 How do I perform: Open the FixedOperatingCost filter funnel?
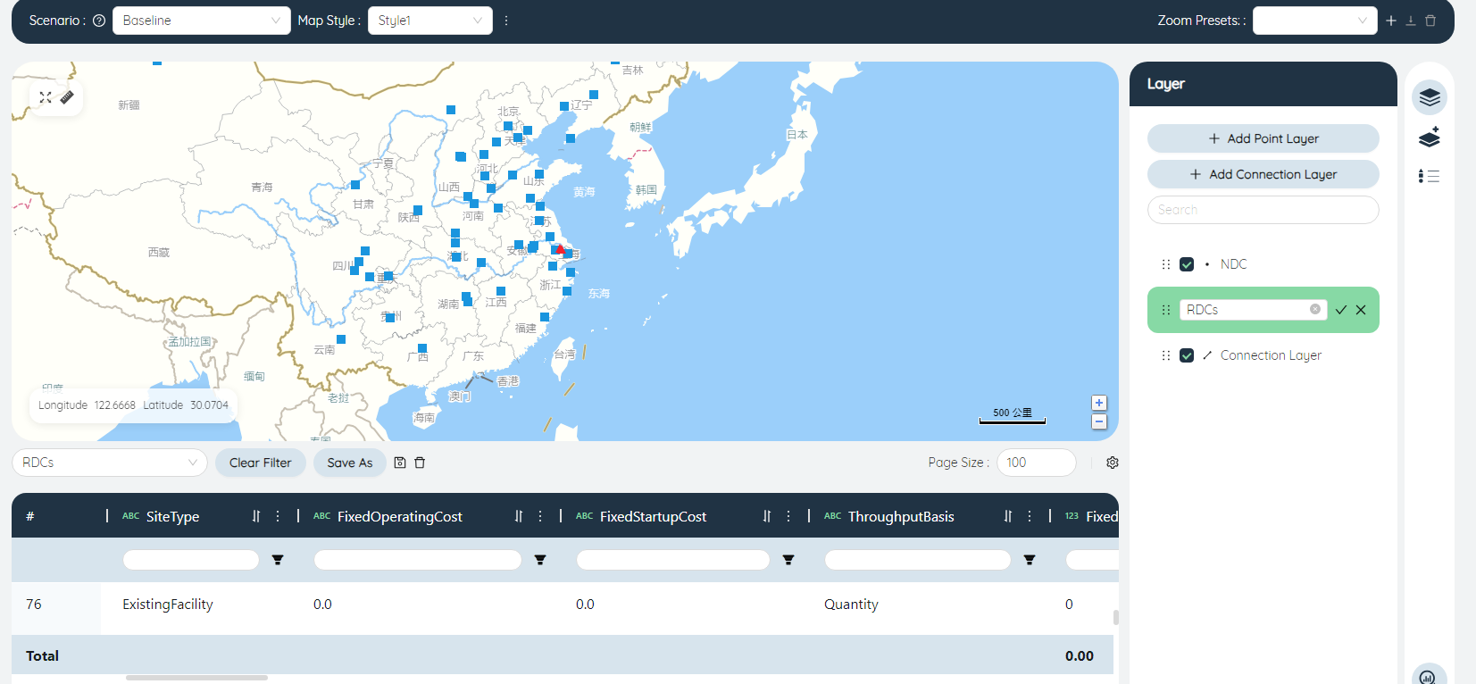point(540,560)
